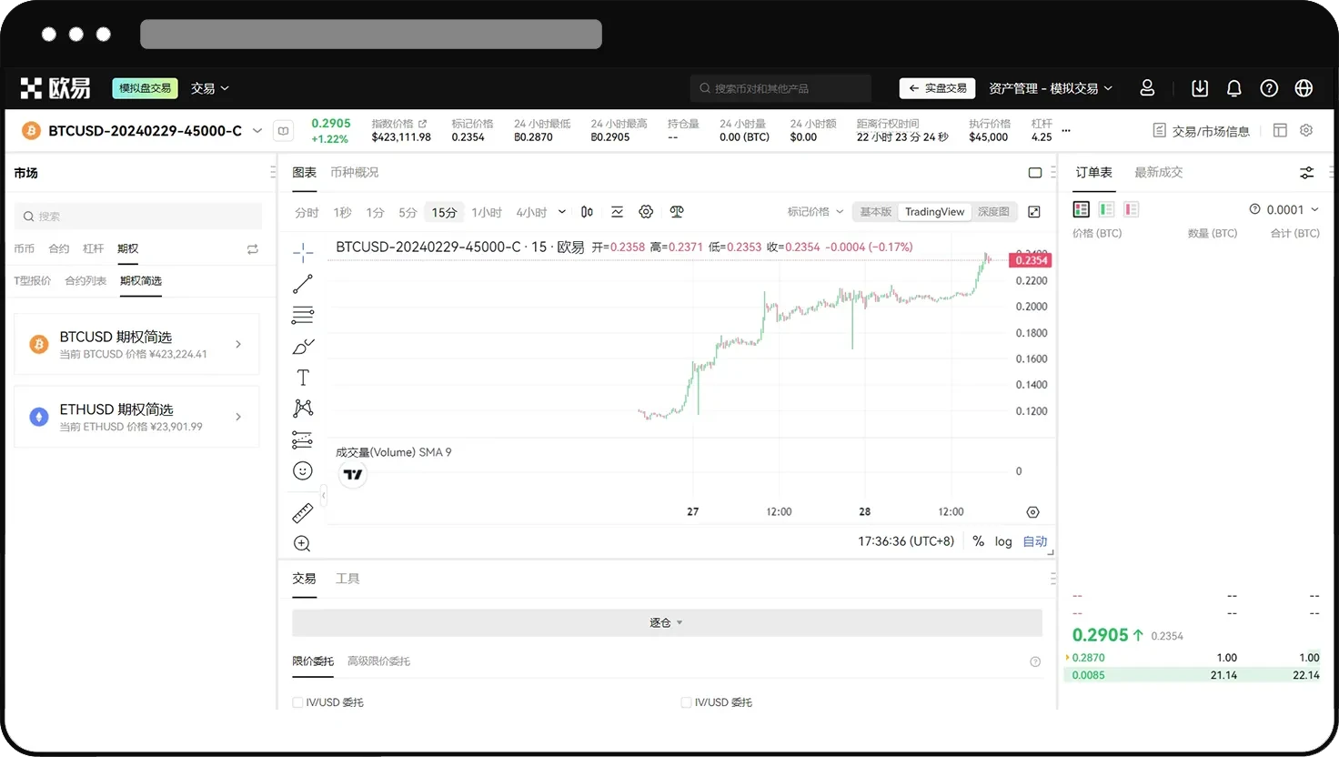
Task: Switch to the 币种概况 tab
Action: point(354,173)
